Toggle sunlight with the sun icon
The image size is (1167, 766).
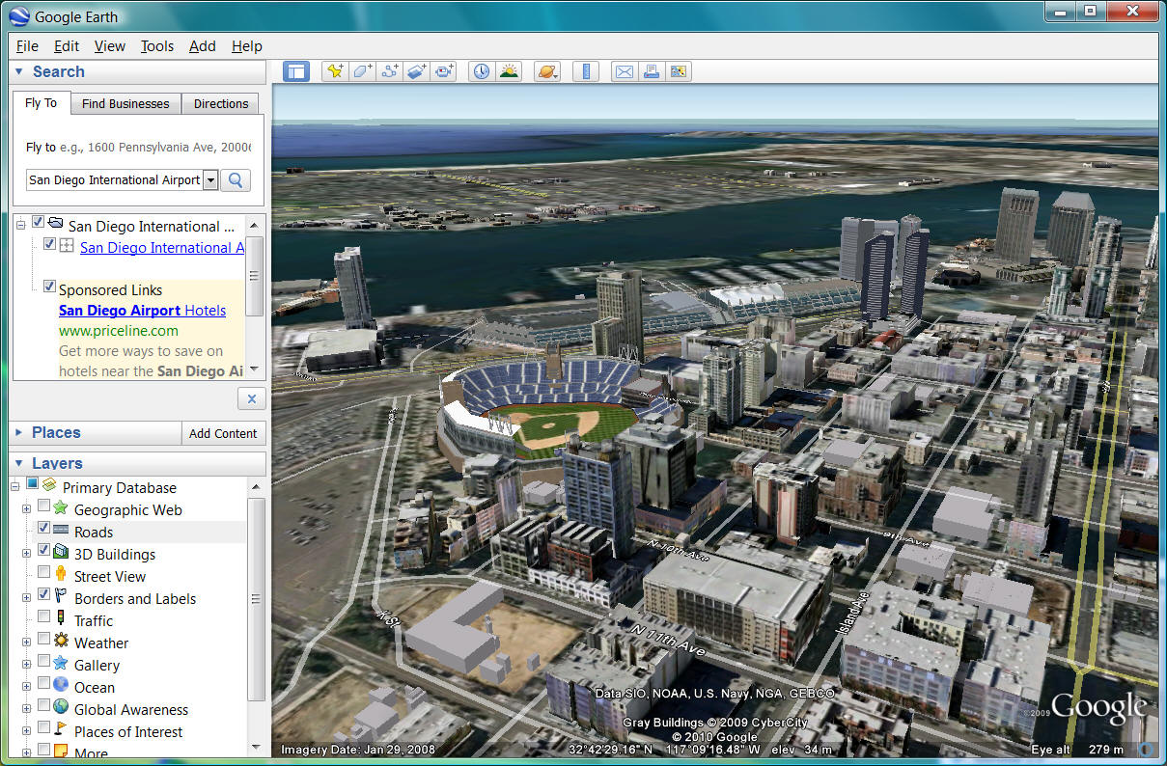(x=509, y=71)
